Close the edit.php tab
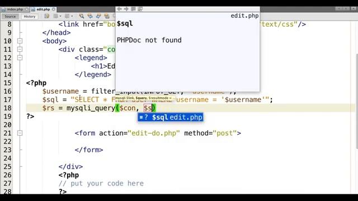 54,9
